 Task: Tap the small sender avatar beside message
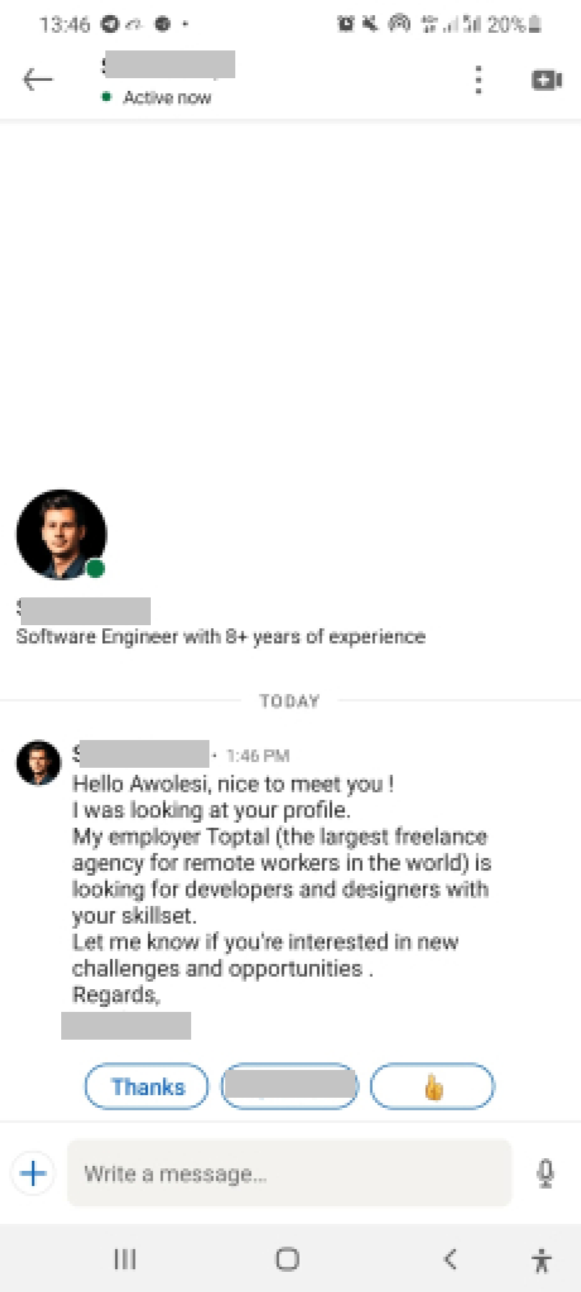pos(38,762)
